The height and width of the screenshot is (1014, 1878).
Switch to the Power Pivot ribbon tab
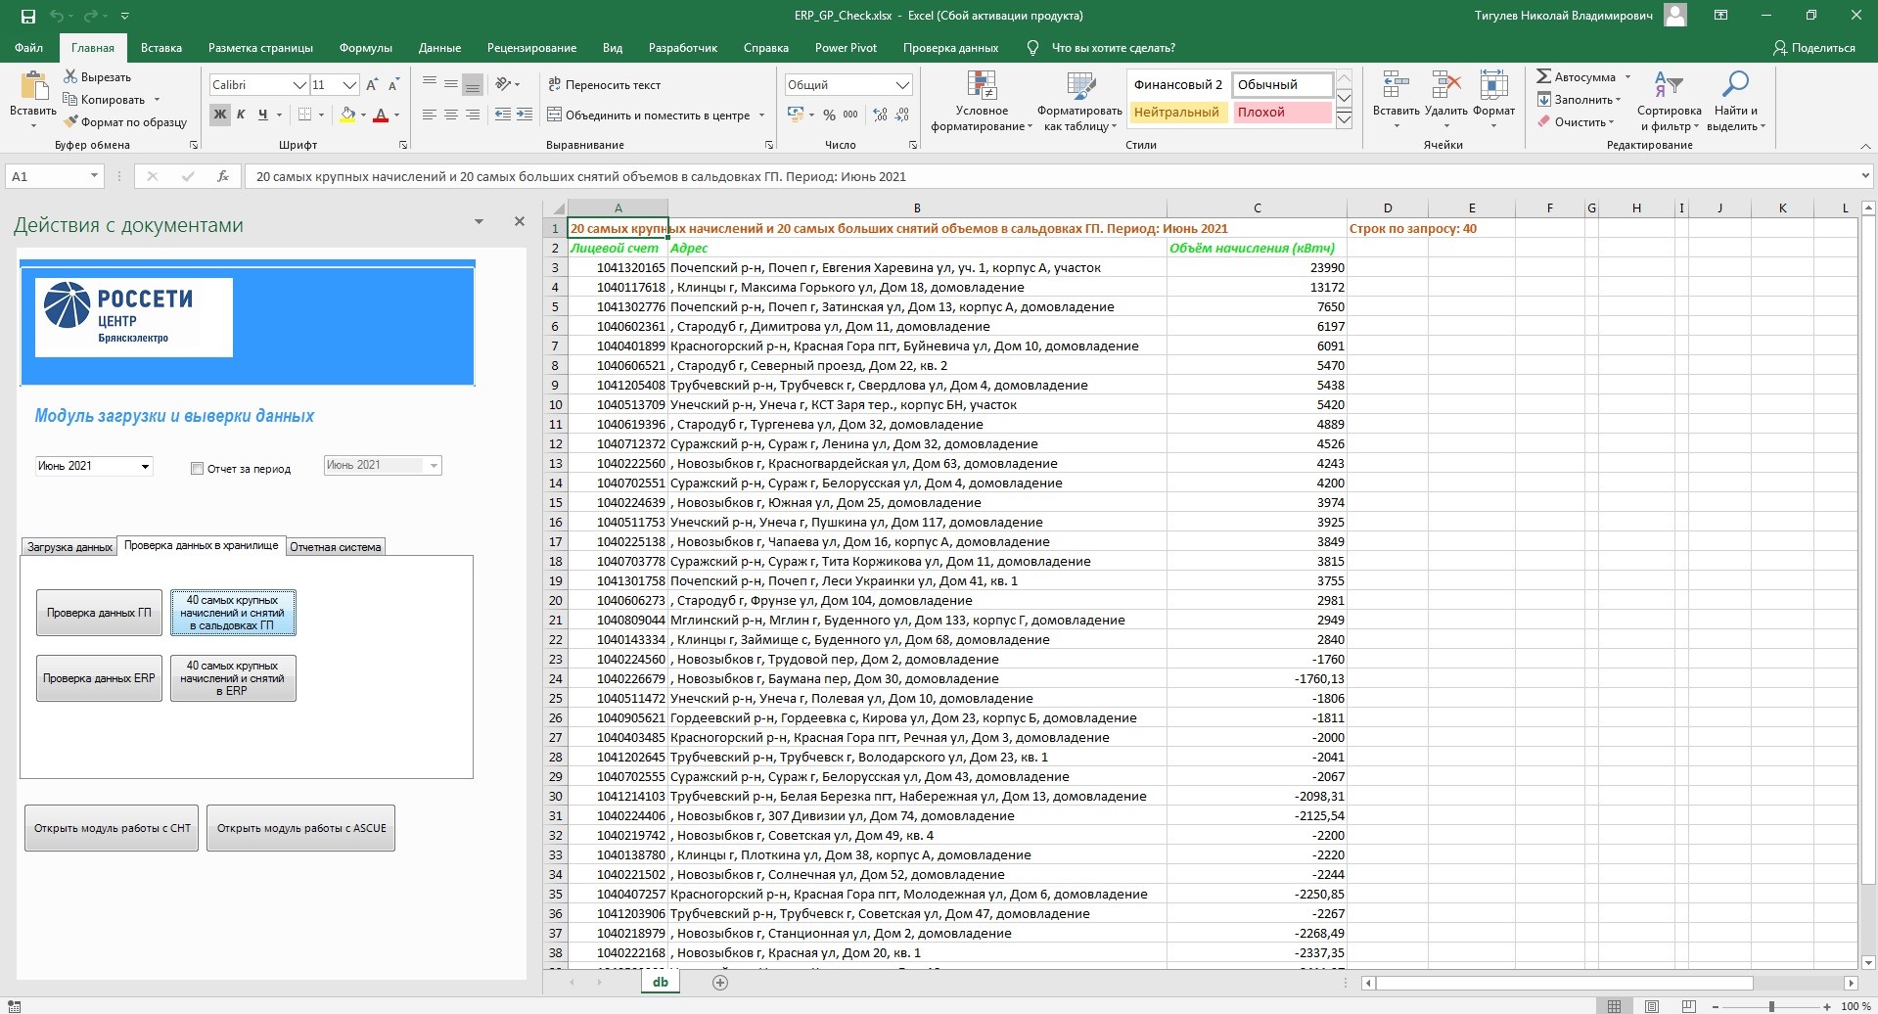tap(846, 47)
